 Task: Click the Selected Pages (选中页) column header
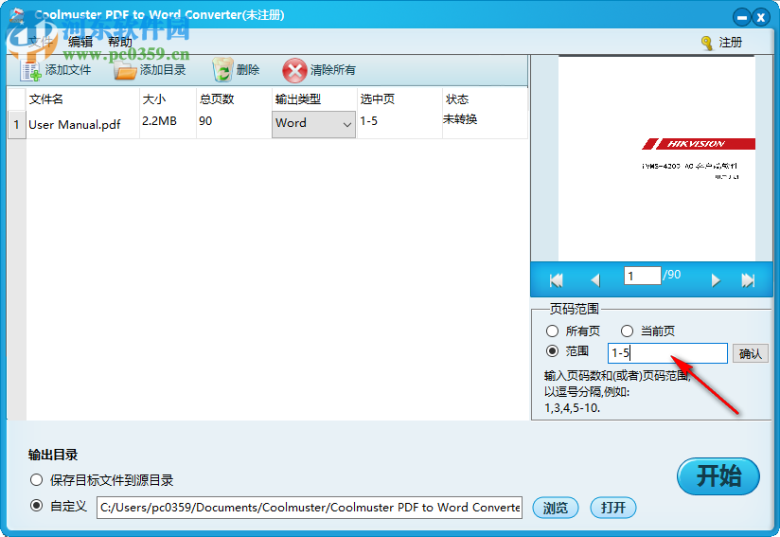coord(399,99)
